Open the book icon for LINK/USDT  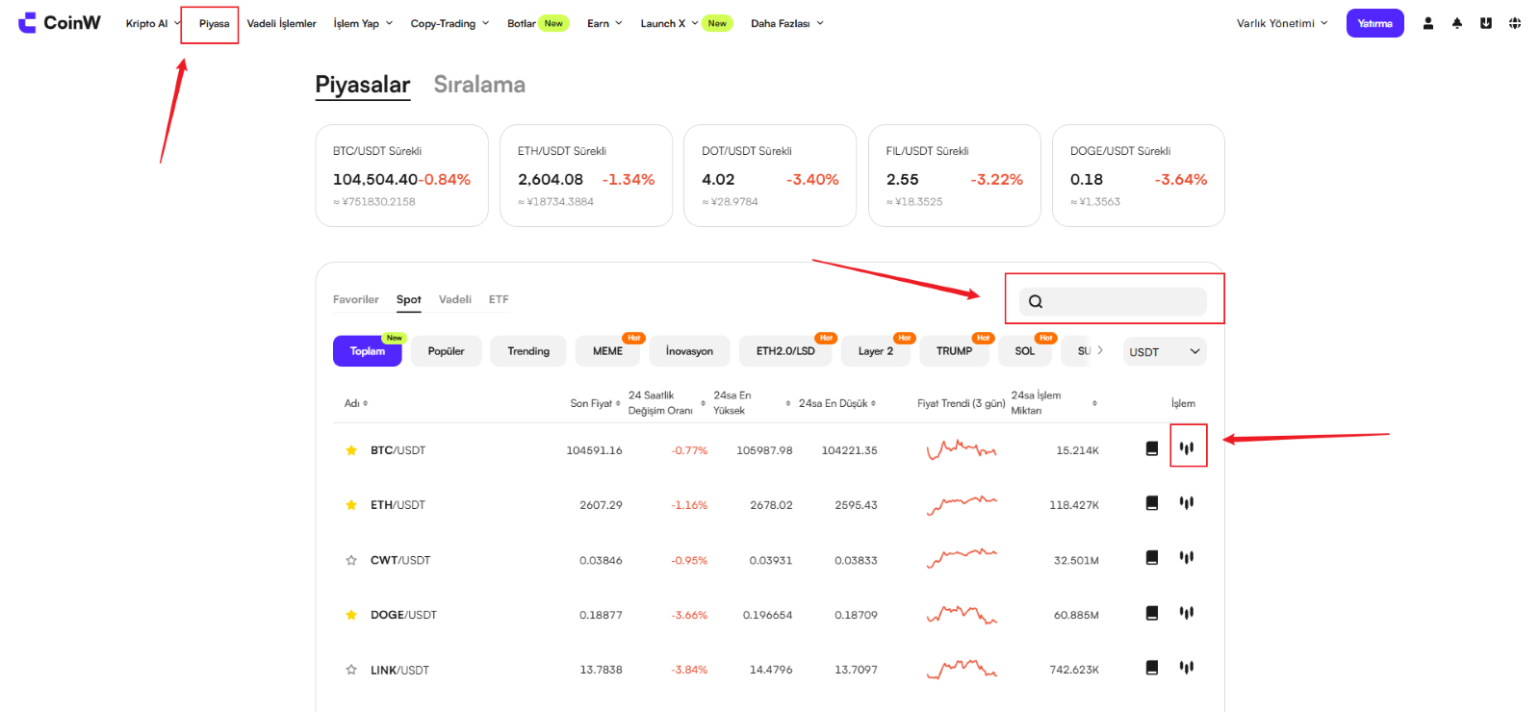pyautogui.click(x=1152, y=668)
